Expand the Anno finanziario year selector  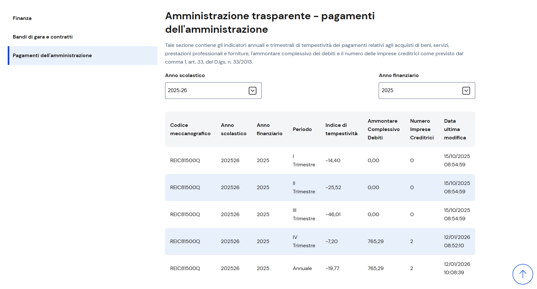(x=426, y=91)
